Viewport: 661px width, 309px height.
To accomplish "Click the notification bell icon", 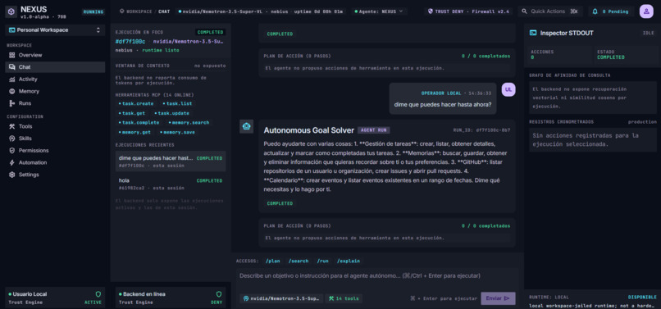I will [595, 11].
